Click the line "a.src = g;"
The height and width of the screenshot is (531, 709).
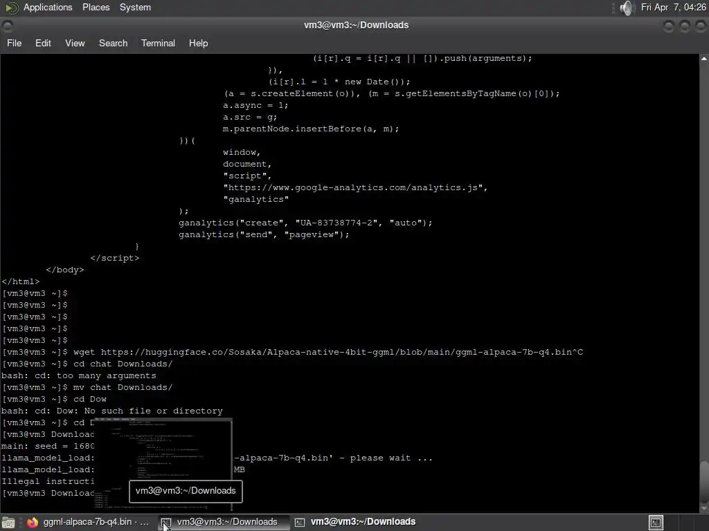pyautogui.click(x=249, y=117)
